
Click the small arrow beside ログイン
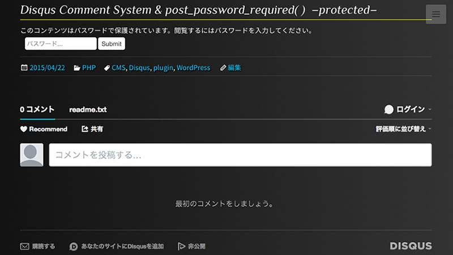[430, 109]
